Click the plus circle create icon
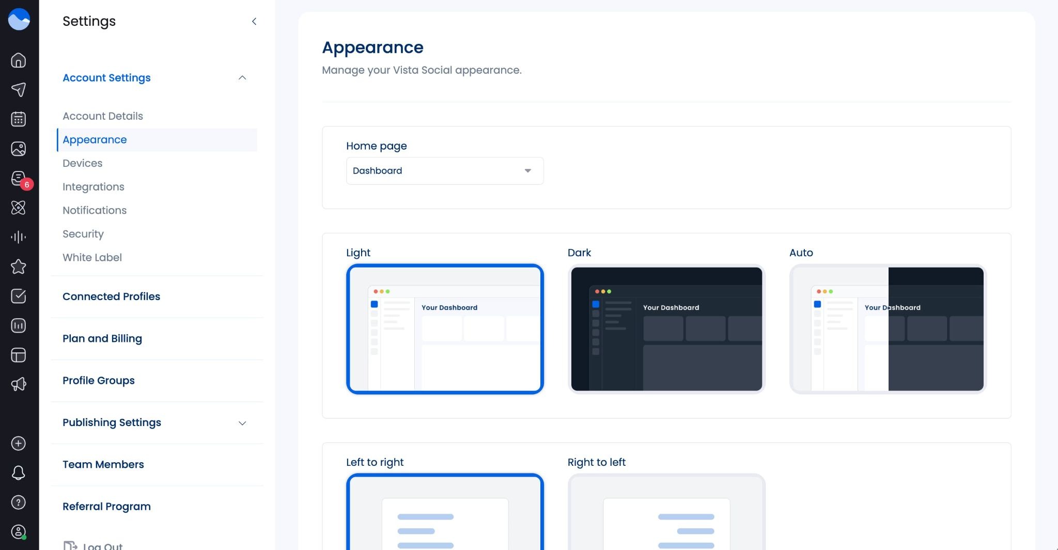 click(x=19, y=444)
